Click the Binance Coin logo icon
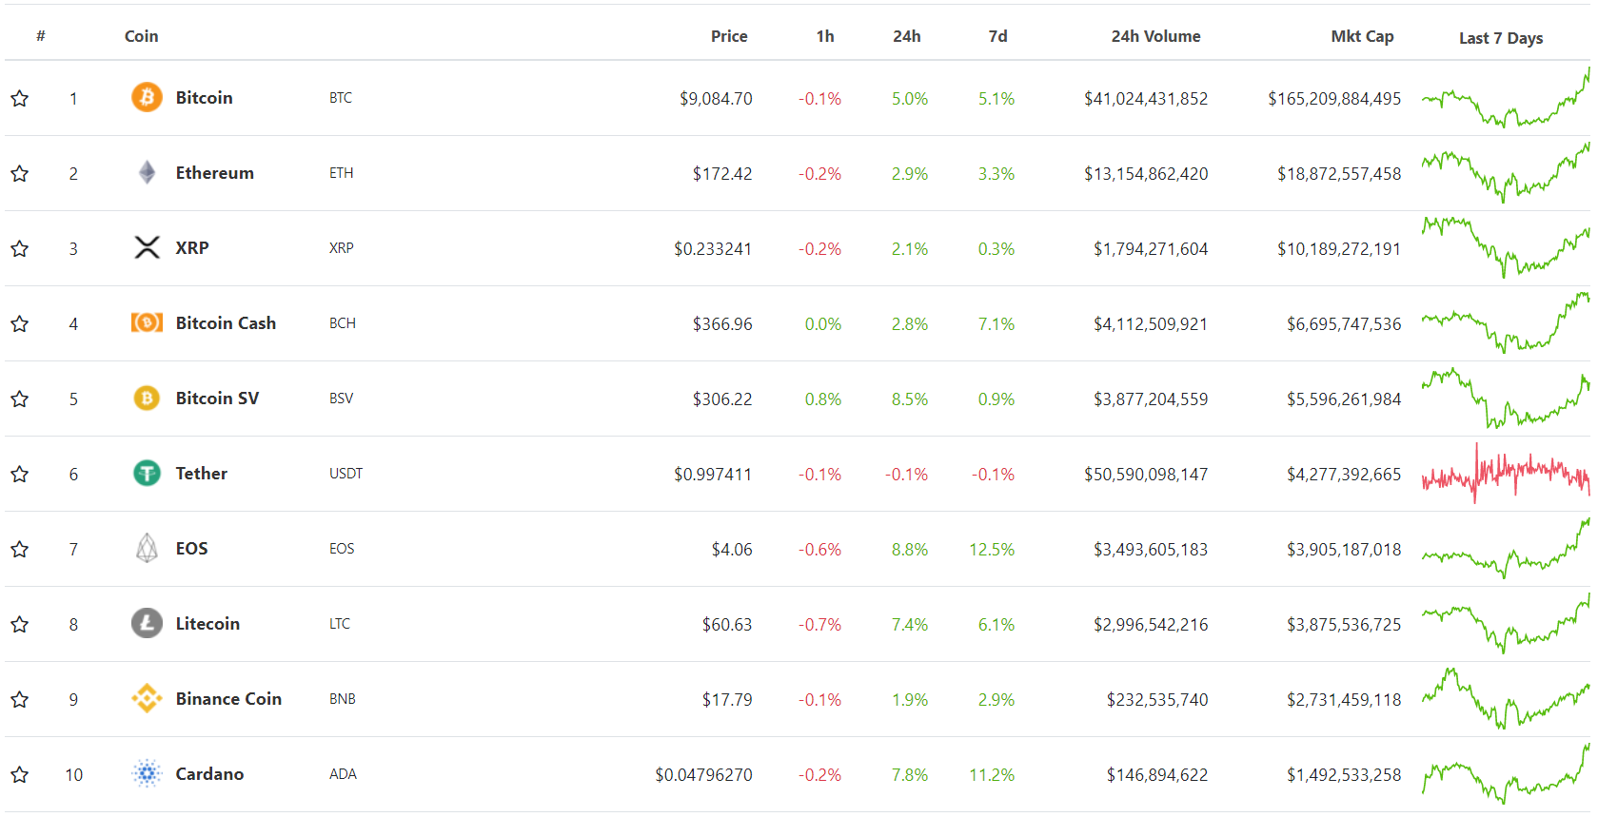Screen dimensions: 1598x817 click(147, 698)
